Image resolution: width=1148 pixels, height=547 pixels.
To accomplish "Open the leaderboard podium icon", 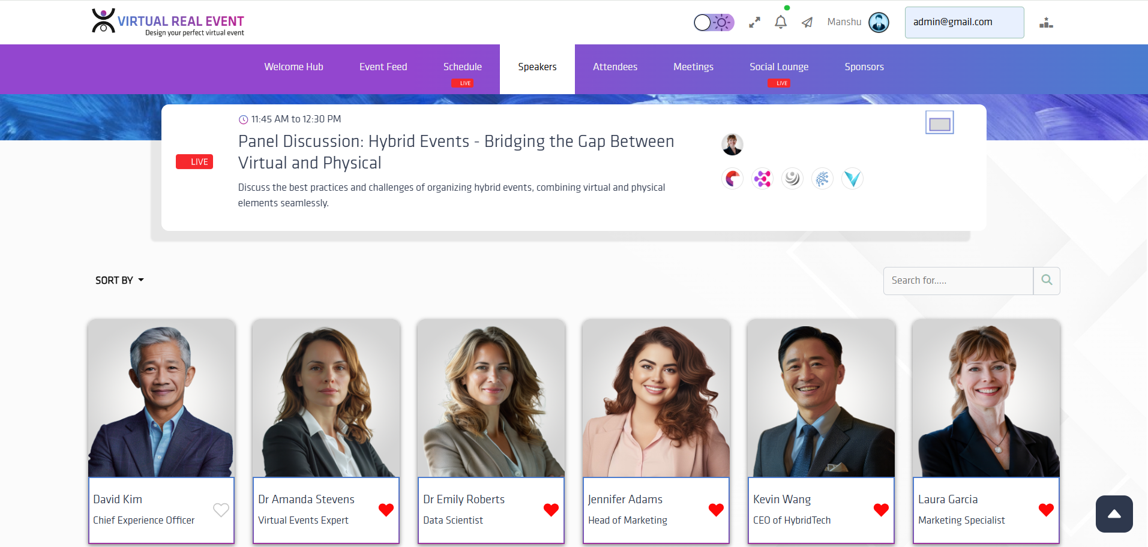I will click(x=1046, y=23).
